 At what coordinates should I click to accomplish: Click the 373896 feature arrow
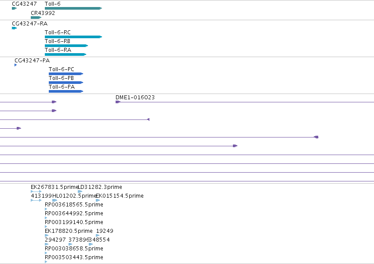tap(70, 244)
